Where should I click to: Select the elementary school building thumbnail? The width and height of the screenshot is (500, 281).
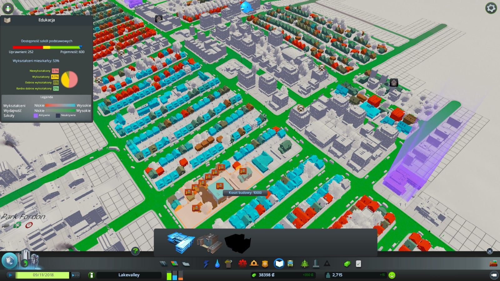pyautogui.click(x=181, y=242)
